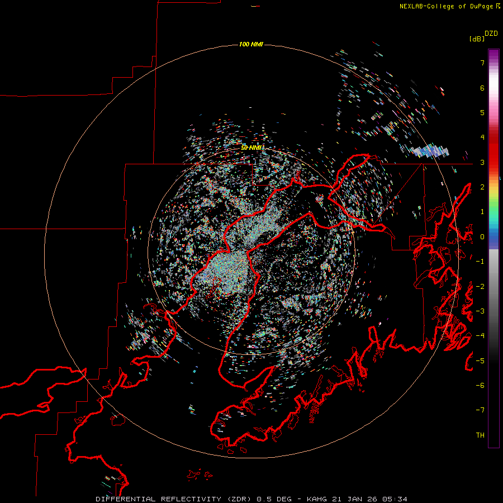The width and height of the screenshot is (503, 503).
Task: Click the NEXLAB-College of DuPage label
Action: point(446,6)
